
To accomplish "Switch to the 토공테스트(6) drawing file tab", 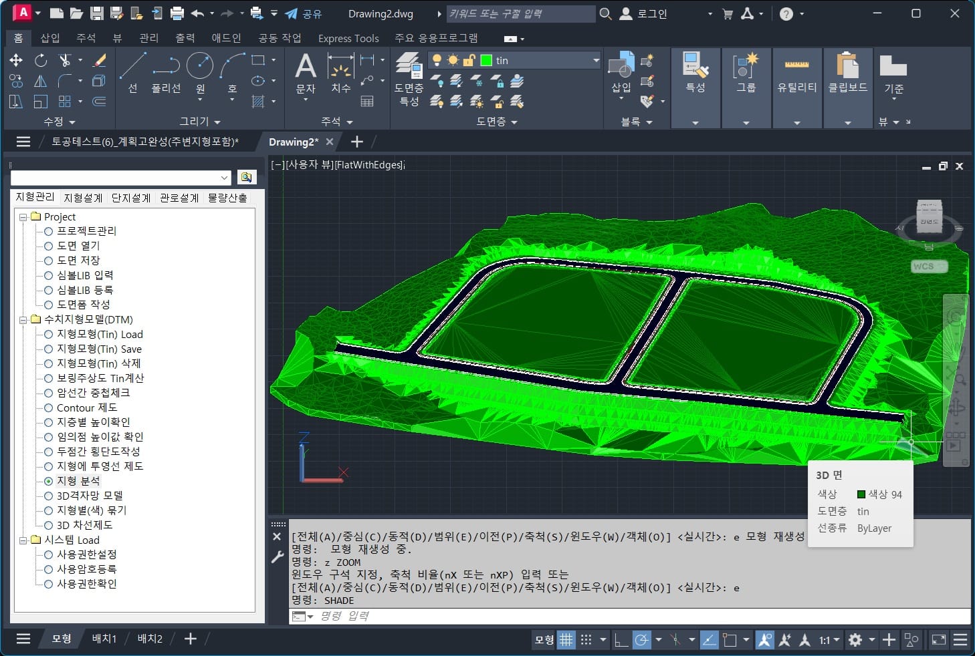I will (x=145, y=142).
